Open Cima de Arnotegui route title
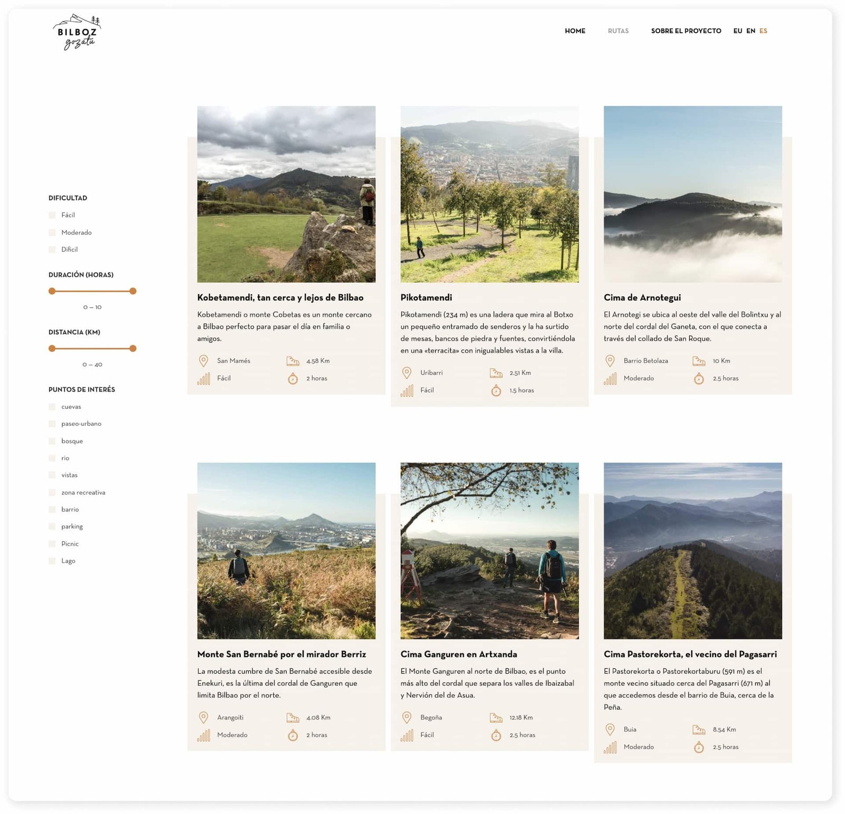This screenshot has width=845, height=814. click(642, 298)
